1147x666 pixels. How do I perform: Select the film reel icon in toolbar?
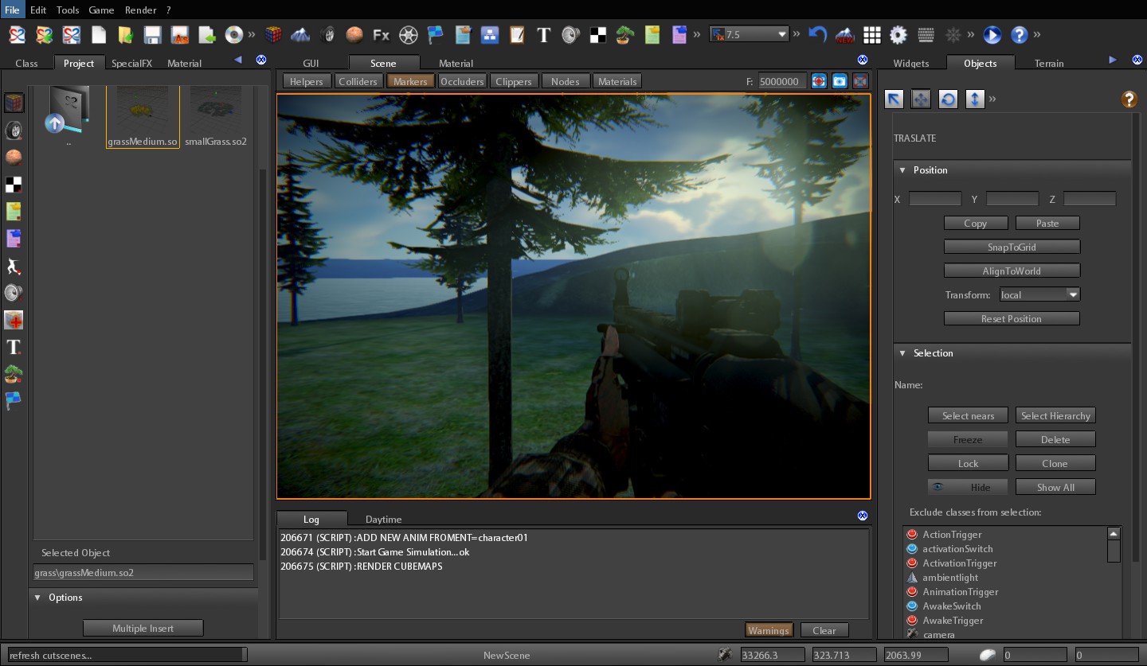(409, 35)
